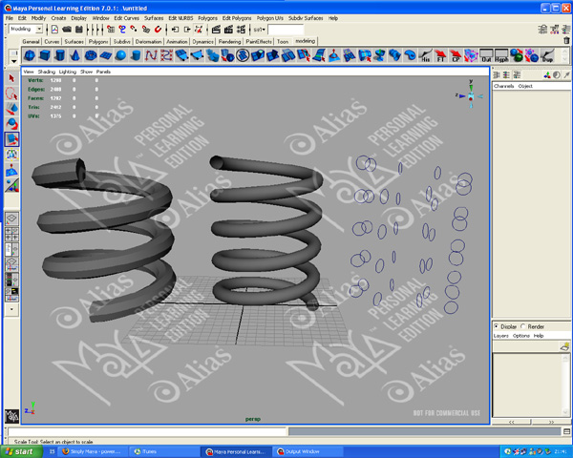Viewport: 573px width, 458px height.
Task: Select the Display radio button
Action: click(x=497, y=326)
